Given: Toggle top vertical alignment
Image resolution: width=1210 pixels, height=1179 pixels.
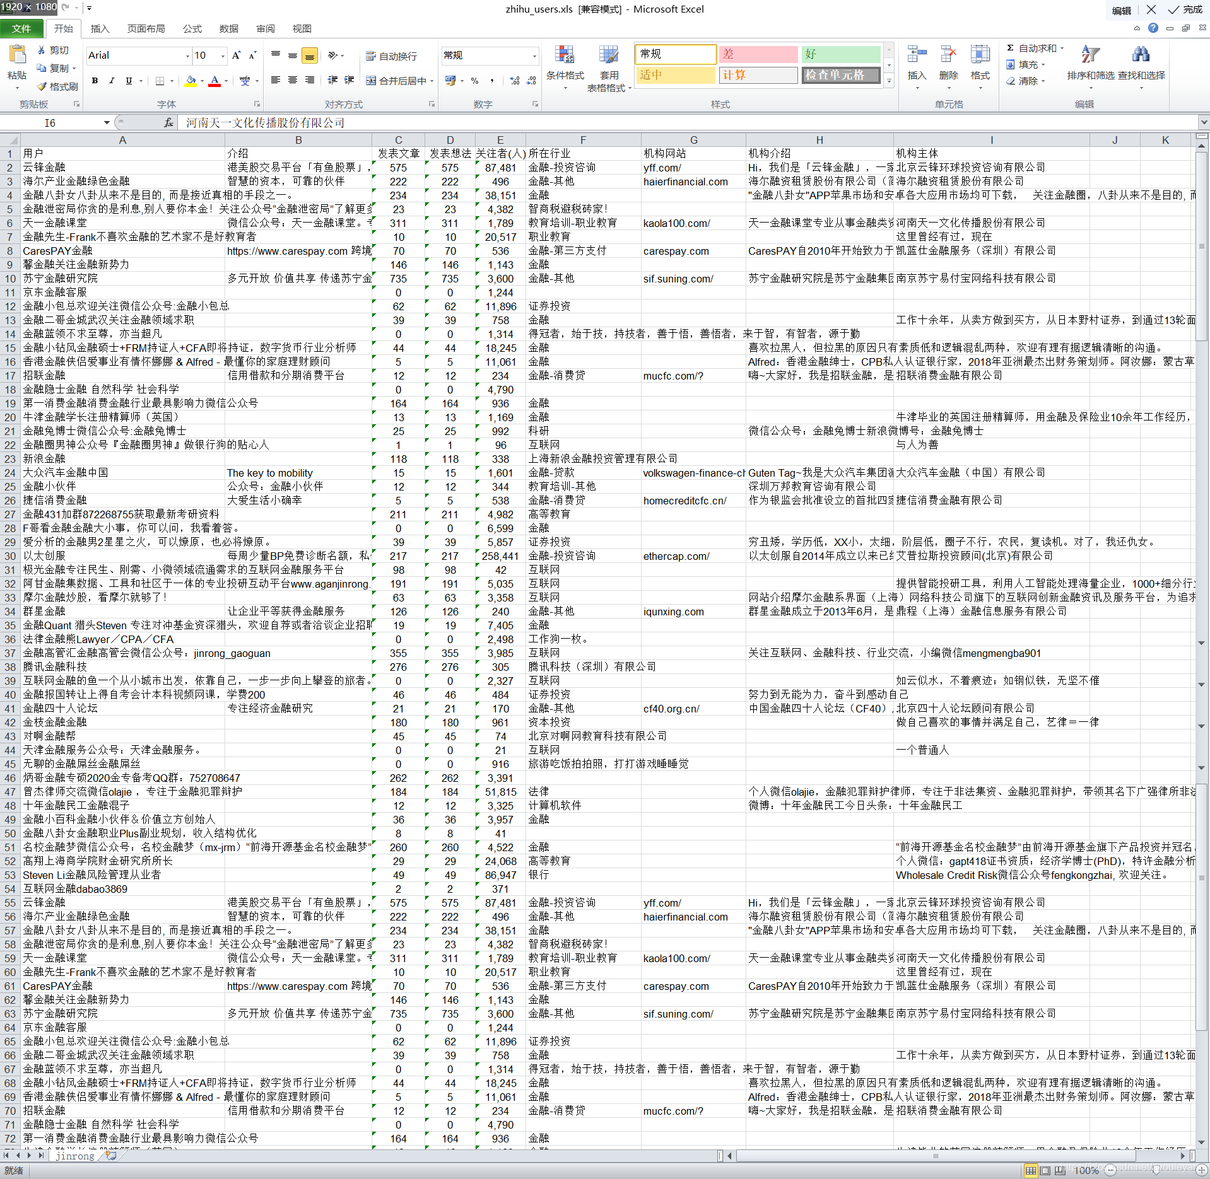Looking at the screenshot, I should 276,55.
